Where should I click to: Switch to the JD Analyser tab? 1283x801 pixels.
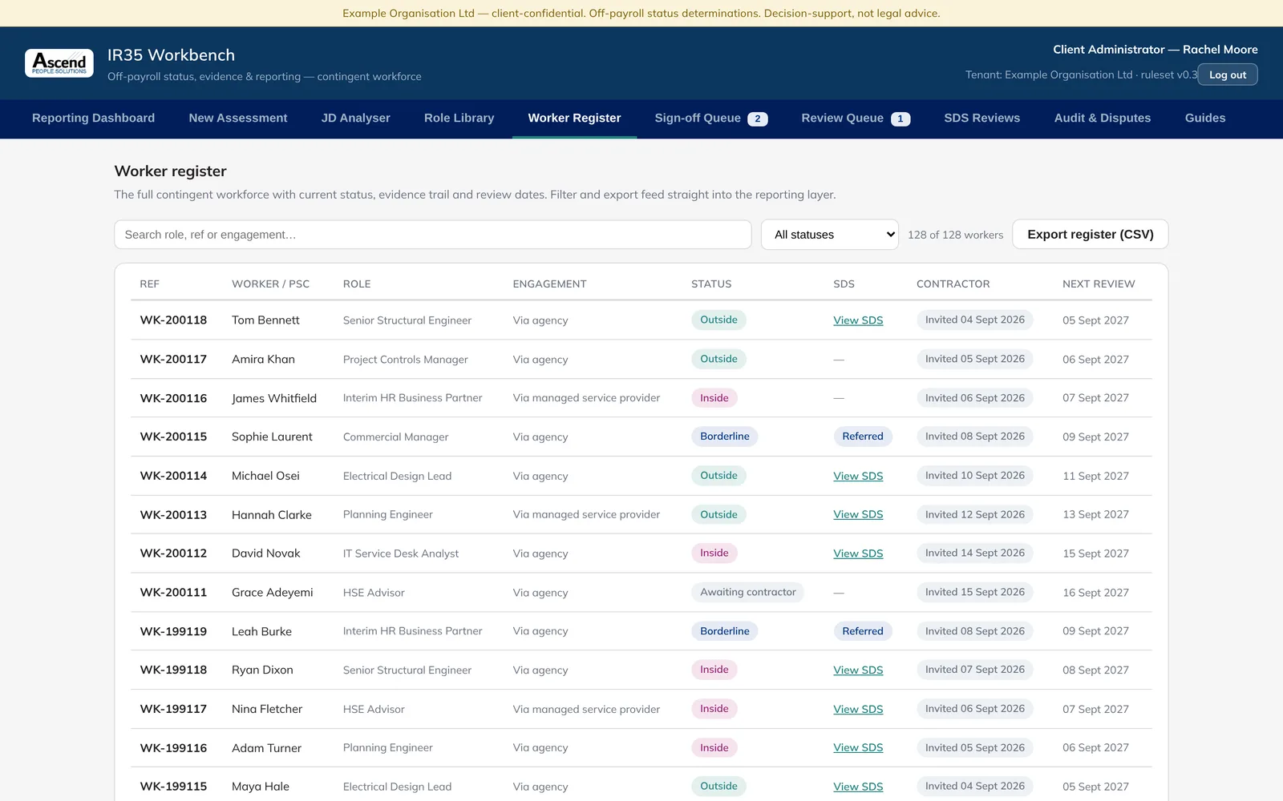356,118
